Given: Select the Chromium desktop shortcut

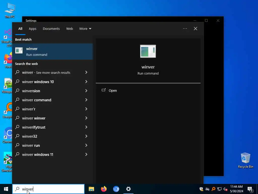Looking at the screenshot, I should coord(7,135).
